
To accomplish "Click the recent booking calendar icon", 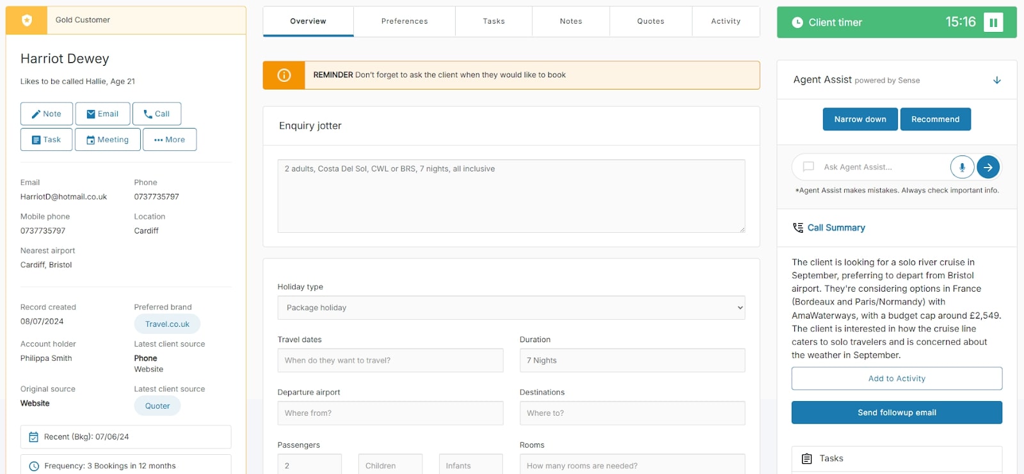I will pos(34,437).
